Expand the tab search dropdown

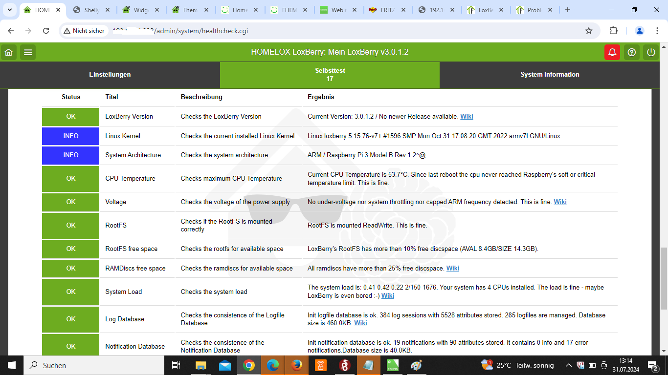(9, 10)
